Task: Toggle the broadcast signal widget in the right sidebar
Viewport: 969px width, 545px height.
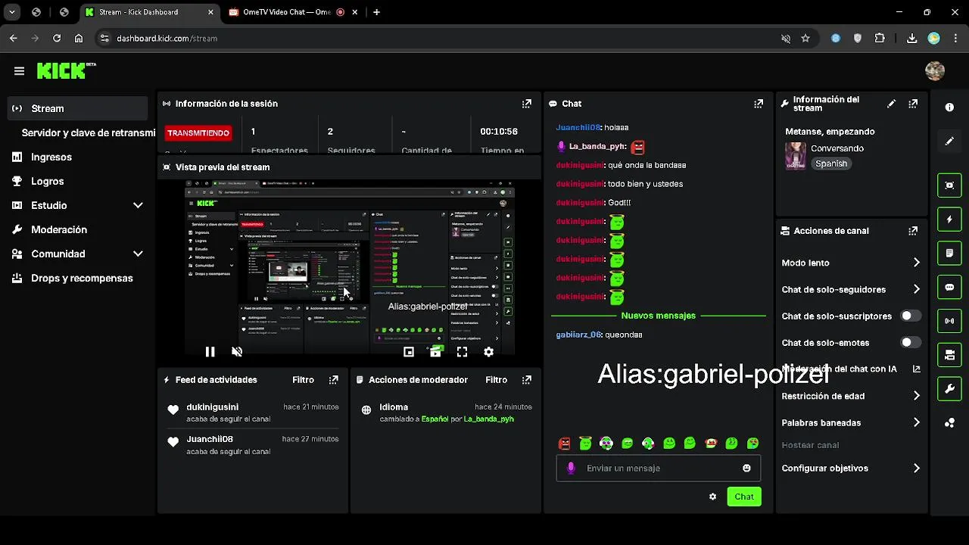Action: point(949,321)
